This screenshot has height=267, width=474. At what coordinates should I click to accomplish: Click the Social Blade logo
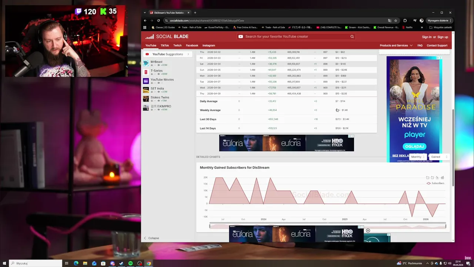(167, 36)
